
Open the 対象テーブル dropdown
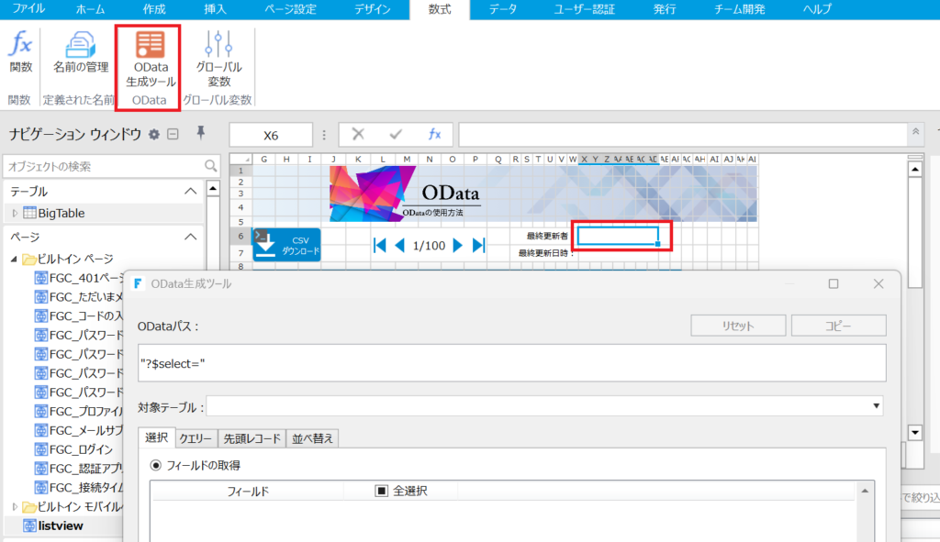tap(876, 406)
